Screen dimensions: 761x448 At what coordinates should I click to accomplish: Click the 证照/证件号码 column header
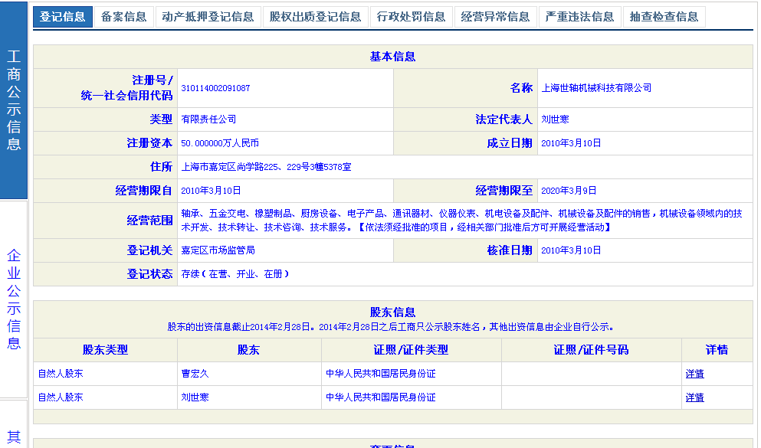point(591,350)
